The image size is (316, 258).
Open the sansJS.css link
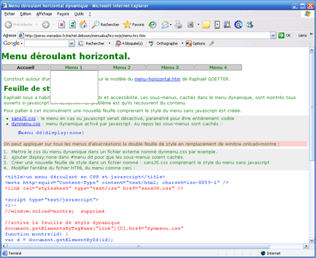[24, 119]
